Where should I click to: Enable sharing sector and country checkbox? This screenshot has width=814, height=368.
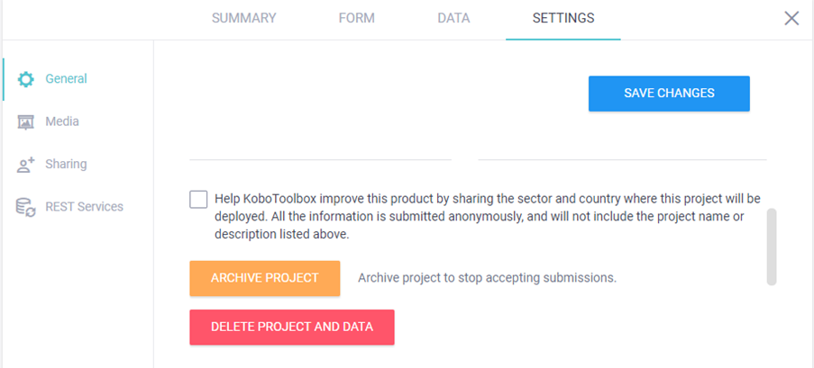(x=198, y=199)
